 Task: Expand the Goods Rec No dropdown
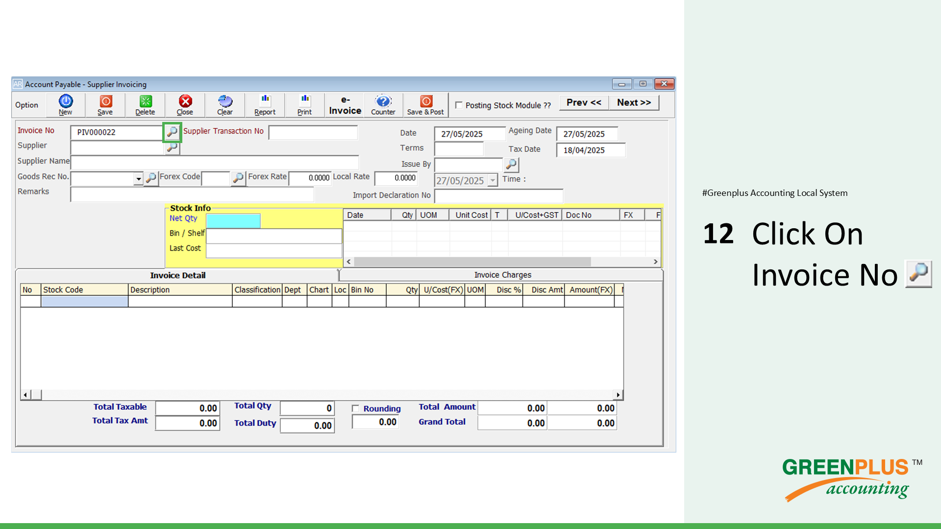click(x=138, y=179)
